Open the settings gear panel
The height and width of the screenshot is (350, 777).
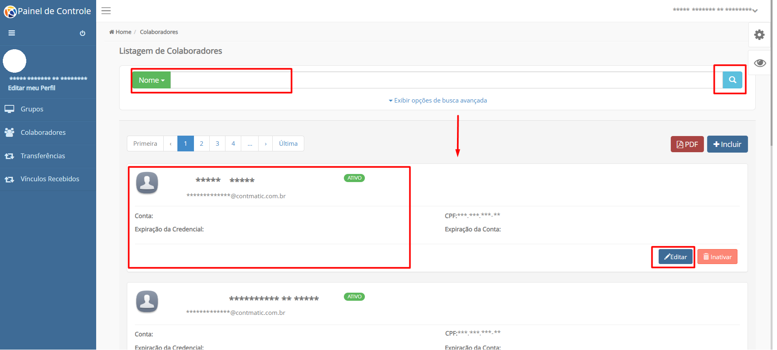[759, 35]
